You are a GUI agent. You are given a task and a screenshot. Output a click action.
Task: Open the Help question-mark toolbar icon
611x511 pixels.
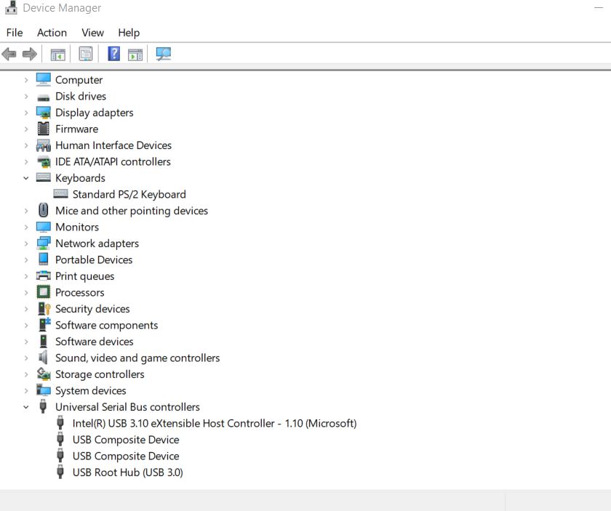pyautogui.click(x=113, y=54)
